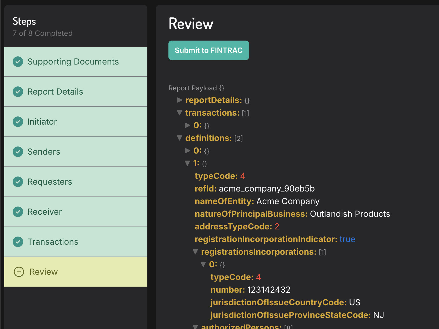Click the Review step in-progress circle icon
The height and width of the screenshot is (329, 439).
(19, 272)
